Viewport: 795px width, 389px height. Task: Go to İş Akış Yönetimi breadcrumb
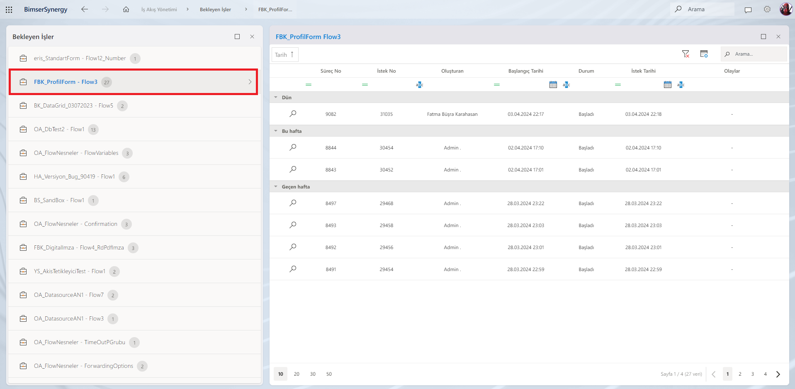click(159, 10)
